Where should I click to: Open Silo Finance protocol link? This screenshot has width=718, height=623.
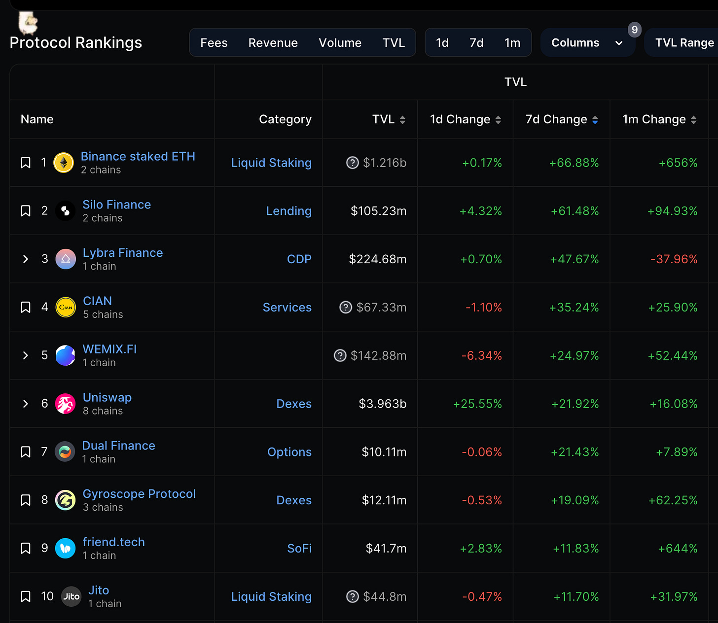coord(117,205)
